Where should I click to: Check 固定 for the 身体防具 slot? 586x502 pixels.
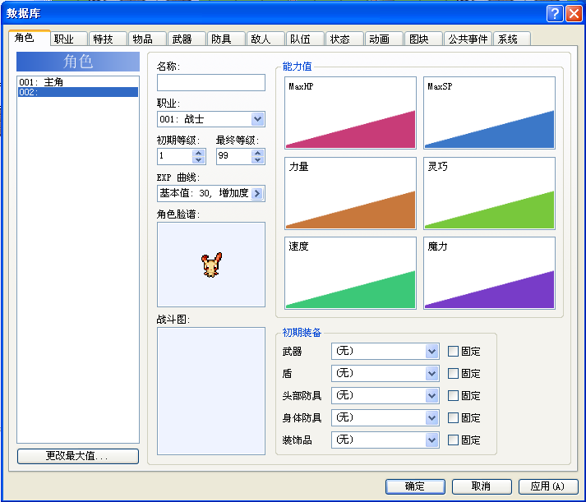pyautogui.click(x=453, y=417)
